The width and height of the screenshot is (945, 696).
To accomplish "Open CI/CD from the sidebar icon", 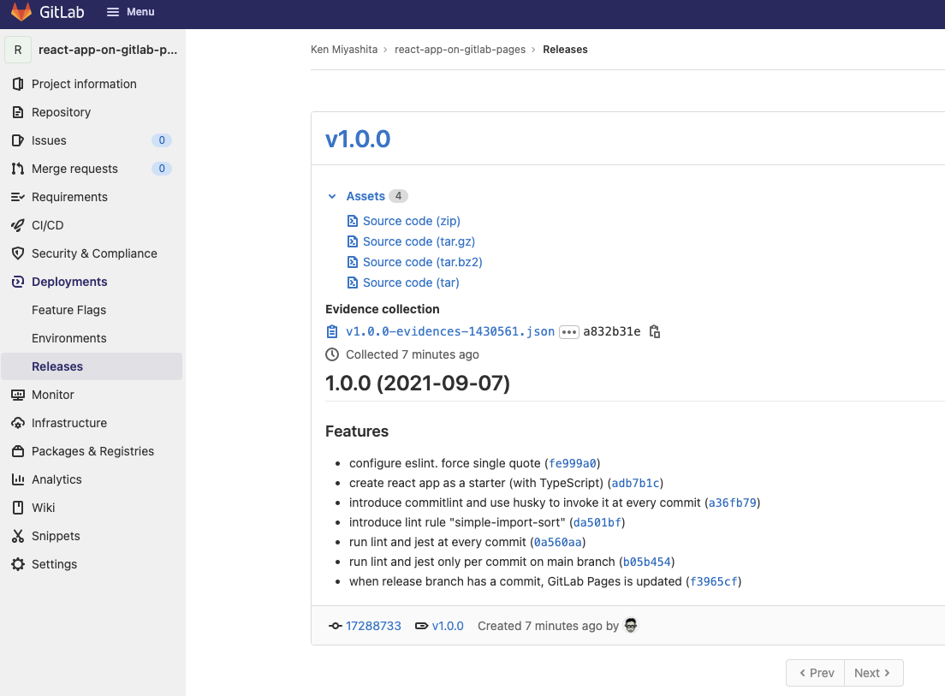I will point(18,225).
